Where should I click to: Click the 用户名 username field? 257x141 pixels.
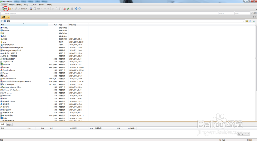[x=226, y=13]
